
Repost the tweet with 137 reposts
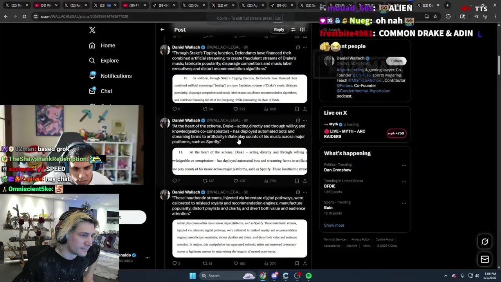pyautogui.click(x=208, y=181)
